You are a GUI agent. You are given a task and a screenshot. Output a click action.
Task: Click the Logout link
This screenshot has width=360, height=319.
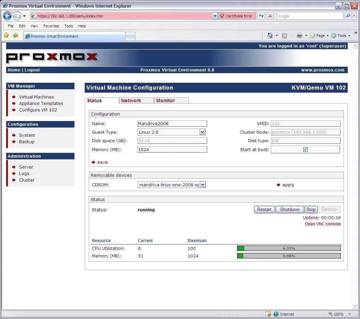coord(32,70)
